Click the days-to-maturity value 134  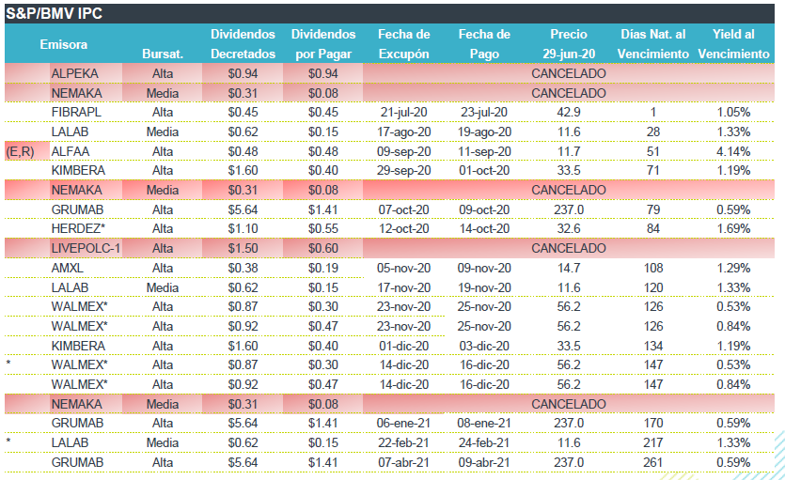point(652,346)
